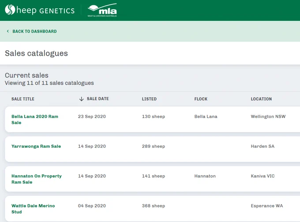Screen dimensions: 300x222
Task: Open Wattle Dale Merino Stud catalogue
Action: [x=33, y=209]
